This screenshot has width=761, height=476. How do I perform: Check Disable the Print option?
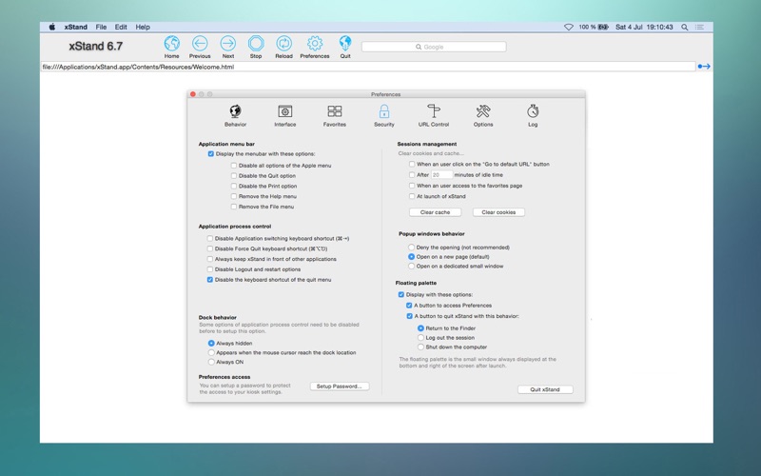[x=233, y=186]
